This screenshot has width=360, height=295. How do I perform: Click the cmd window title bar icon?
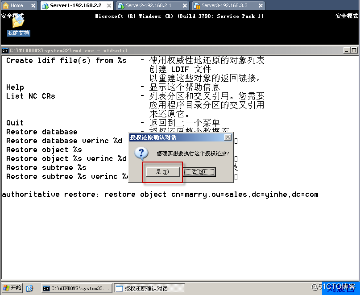[5, 50]
